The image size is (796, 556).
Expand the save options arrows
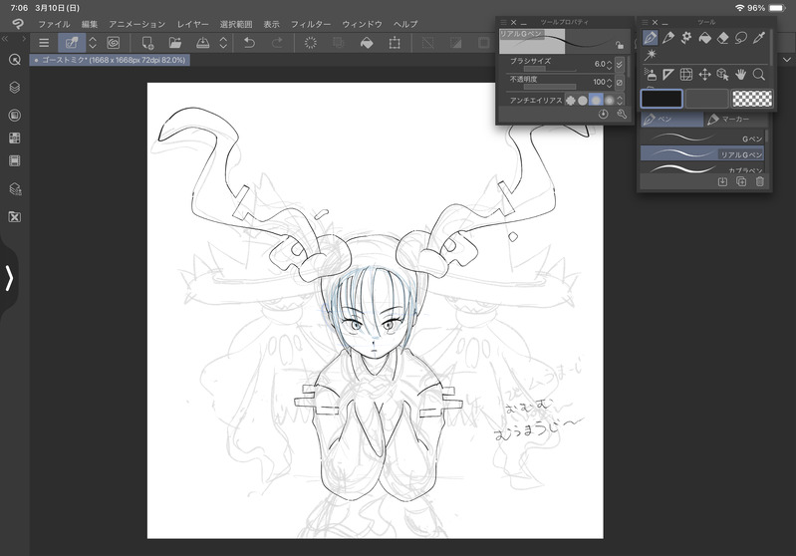tap(223, 43)
